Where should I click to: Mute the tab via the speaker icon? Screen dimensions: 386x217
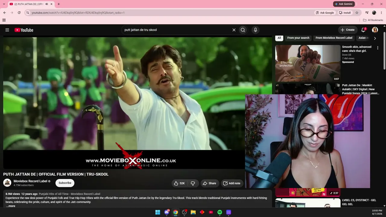pos(46,4)
